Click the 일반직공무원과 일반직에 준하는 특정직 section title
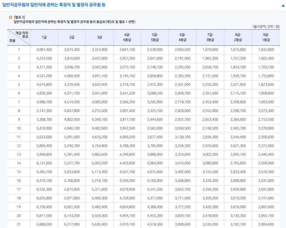The width and height of the screenshot is (286, 228). (x=54, y=5)
